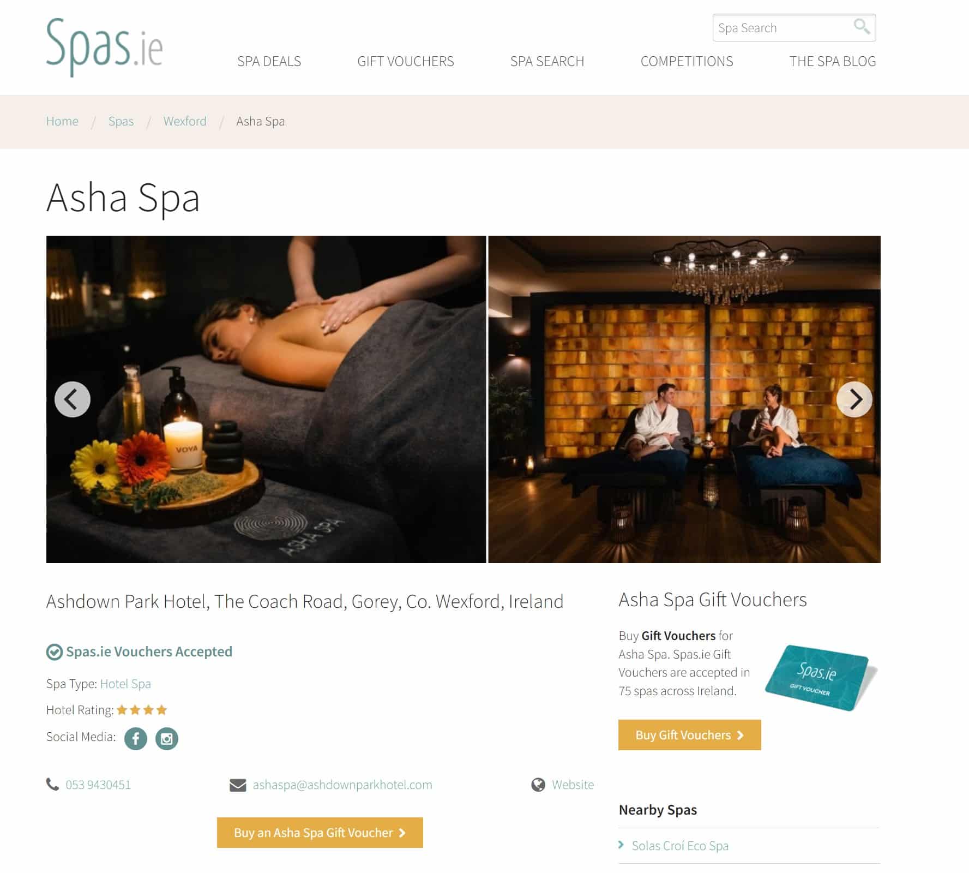Click the email envelope icon
Image resolution: width=969 pixels, height=873 pixels.
(x=238, y=785)
